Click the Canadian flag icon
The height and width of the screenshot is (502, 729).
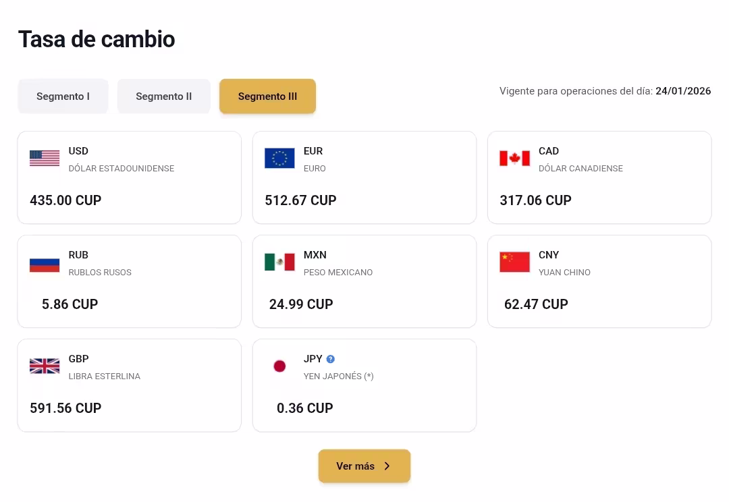(514, 159)
